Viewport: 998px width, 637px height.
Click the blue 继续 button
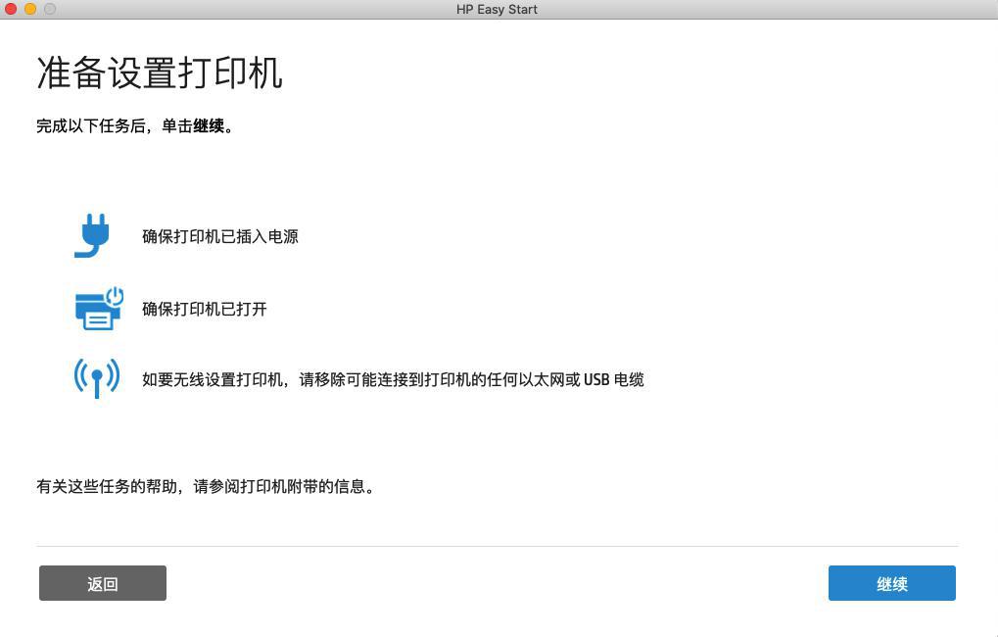pos(891,583)
